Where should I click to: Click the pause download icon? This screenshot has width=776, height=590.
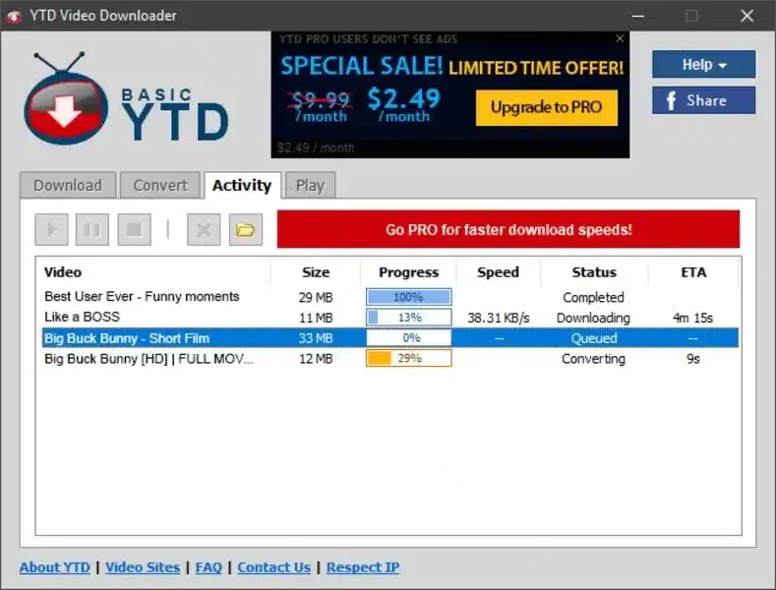(92, 230)
